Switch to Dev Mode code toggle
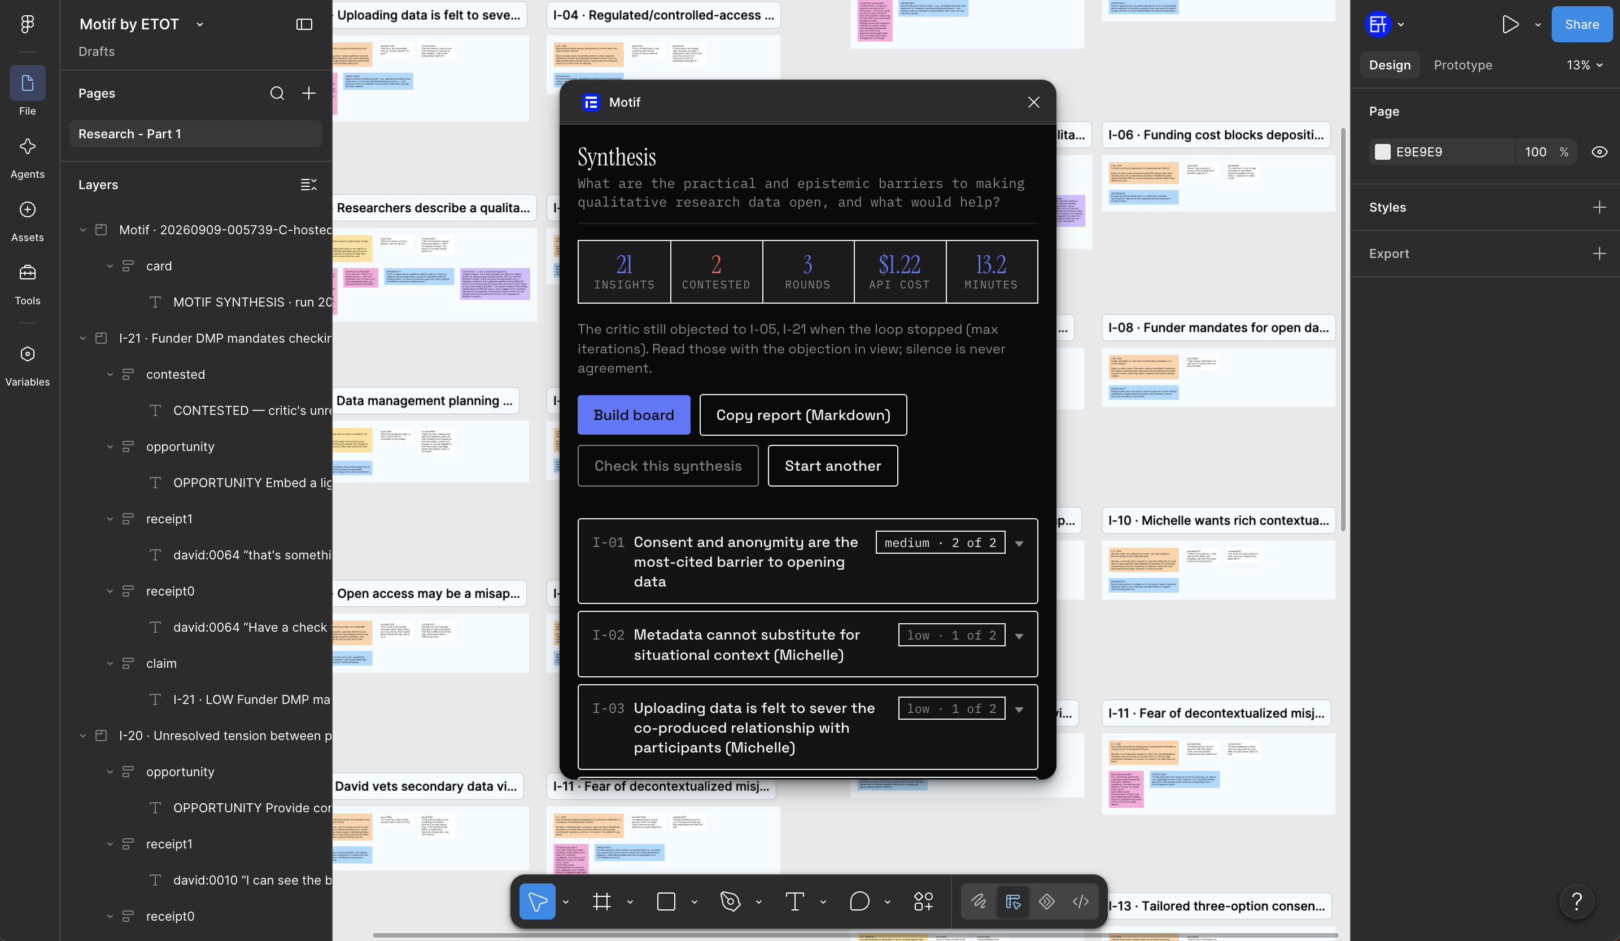 [1081, 901]
